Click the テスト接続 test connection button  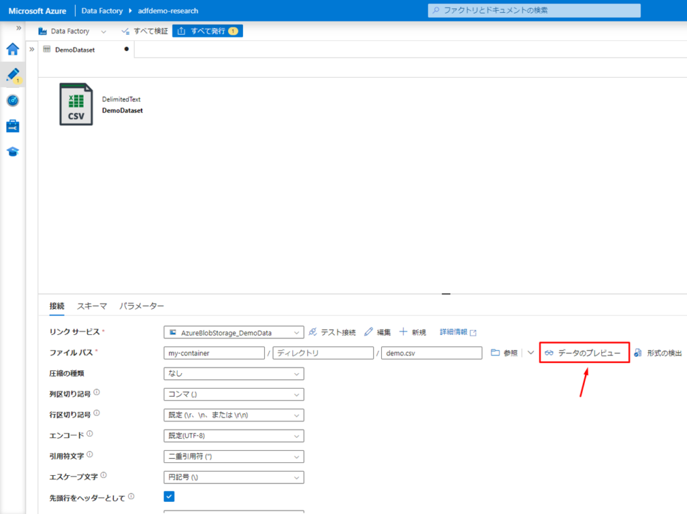click(333, 332)
